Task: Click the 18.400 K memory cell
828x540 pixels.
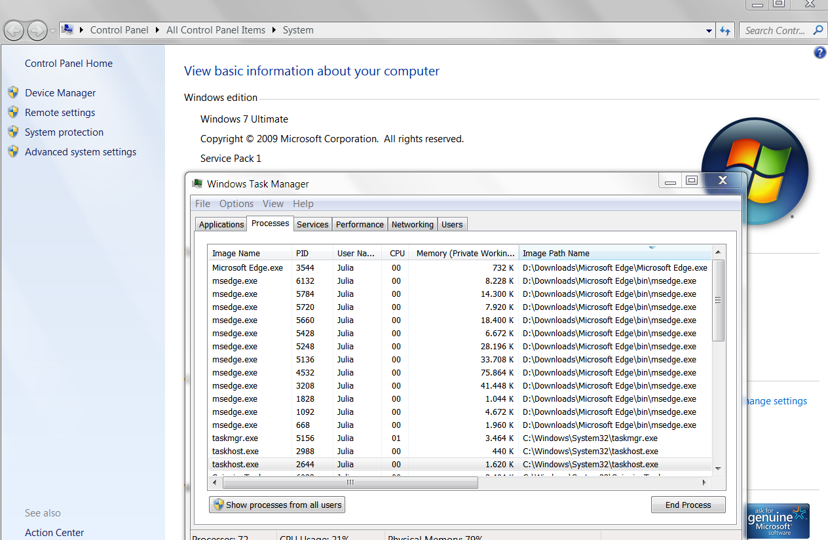Action: pos(497,320)
